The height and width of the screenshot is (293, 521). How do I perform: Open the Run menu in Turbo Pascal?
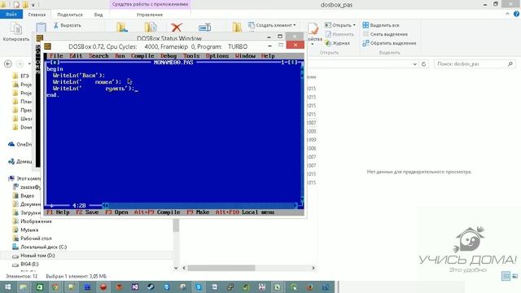120,56
